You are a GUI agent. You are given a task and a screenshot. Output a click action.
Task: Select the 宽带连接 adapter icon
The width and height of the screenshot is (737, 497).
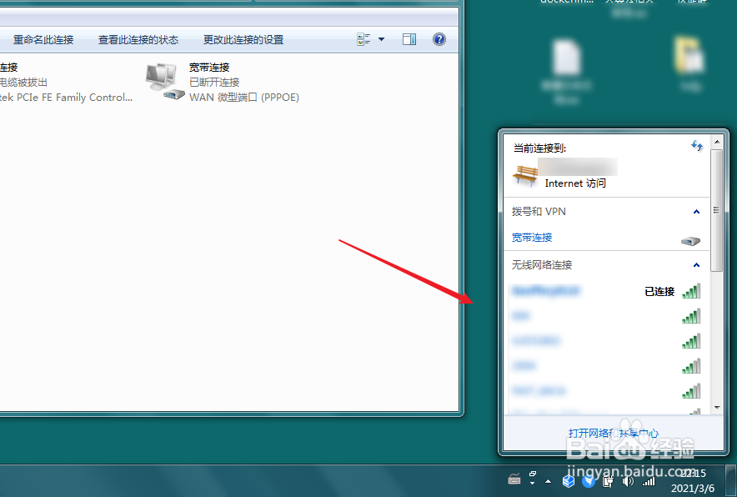tap(164, 82)
